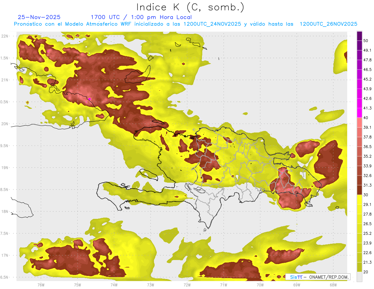Click the "29.1" color scale value
This screenshot has height=289, width=374.
(x=367, y=205)
